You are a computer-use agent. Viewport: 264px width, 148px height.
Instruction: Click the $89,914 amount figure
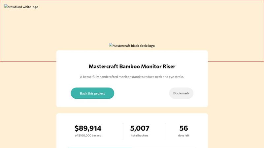(x=88, y=128)
